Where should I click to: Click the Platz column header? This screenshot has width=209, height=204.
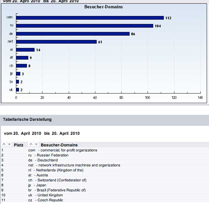19,145
